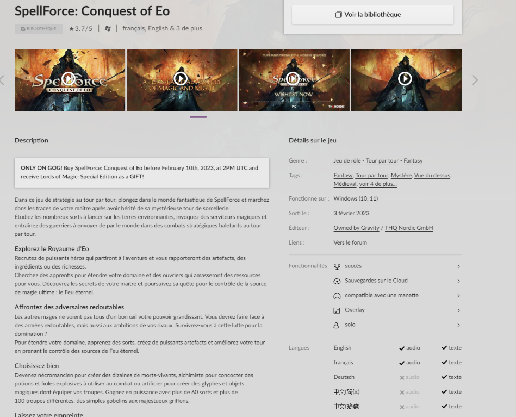Click the solo player icon
Screen dimensions: 516x417
tap(337, 325)
